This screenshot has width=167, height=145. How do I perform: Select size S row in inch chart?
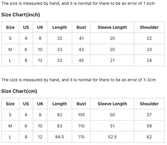(x=83, y=38)
